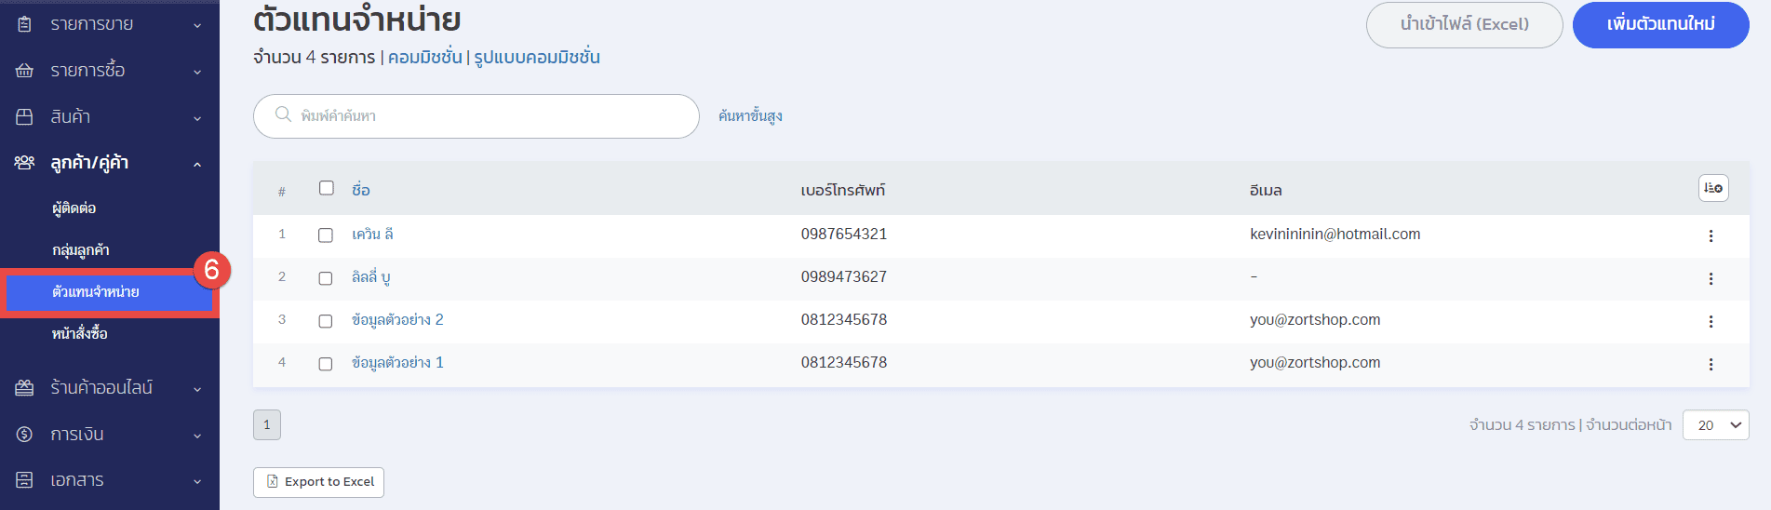Click the search magnifier icon
The height and width of the screenshot is (510, 1771).
point(283,115)
